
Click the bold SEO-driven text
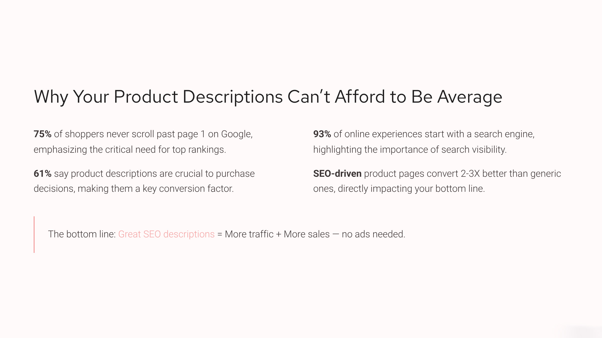click(x=337, y=174)
